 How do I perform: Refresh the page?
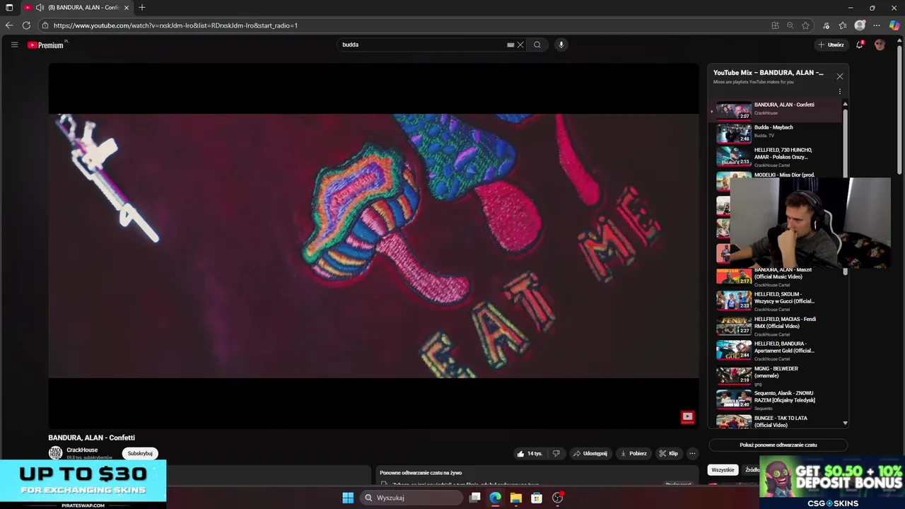click(26, 25)
